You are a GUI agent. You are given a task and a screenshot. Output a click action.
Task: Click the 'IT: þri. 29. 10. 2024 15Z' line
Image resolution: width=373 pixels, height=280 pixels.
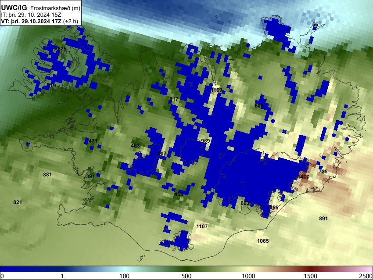31,15
